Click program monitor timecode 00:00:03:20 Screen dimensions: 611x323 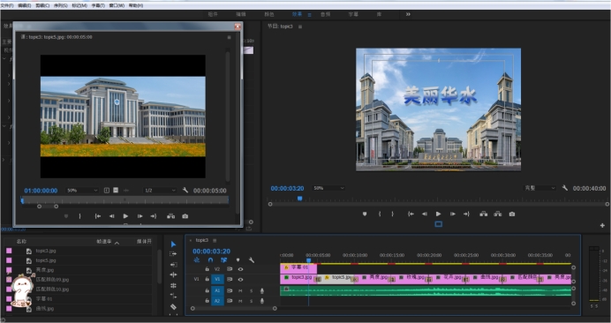[287, 188]
